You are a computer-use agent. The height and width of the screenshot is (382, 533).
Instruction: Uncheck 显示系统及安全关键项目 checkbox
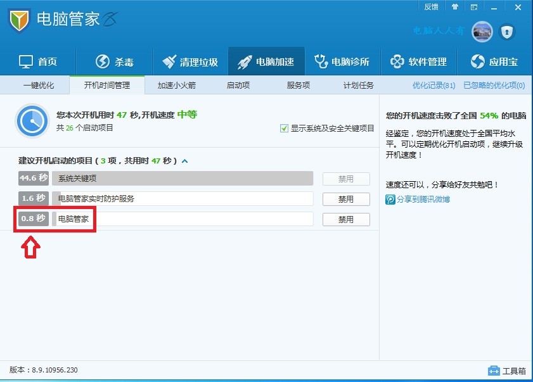pyautogui.click(x=283, y=128)
